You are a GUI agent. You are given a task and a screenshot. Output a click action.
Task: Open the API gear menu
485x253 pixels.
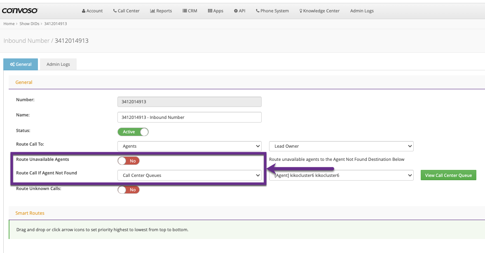point(239,11)
